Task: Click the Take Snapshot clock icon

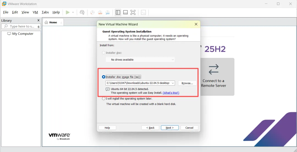Action: tap(92, 12)
